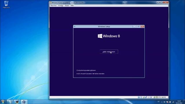Image resolution: width=185 pixels, height=104 pixels.
Task: Click the Windows Setup title text
Action: [x=104, y=27]
